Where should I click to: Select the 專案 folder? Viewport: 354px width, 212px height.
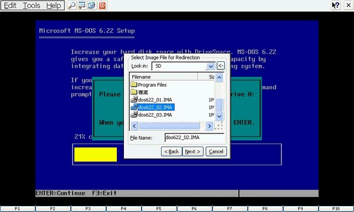143,92
